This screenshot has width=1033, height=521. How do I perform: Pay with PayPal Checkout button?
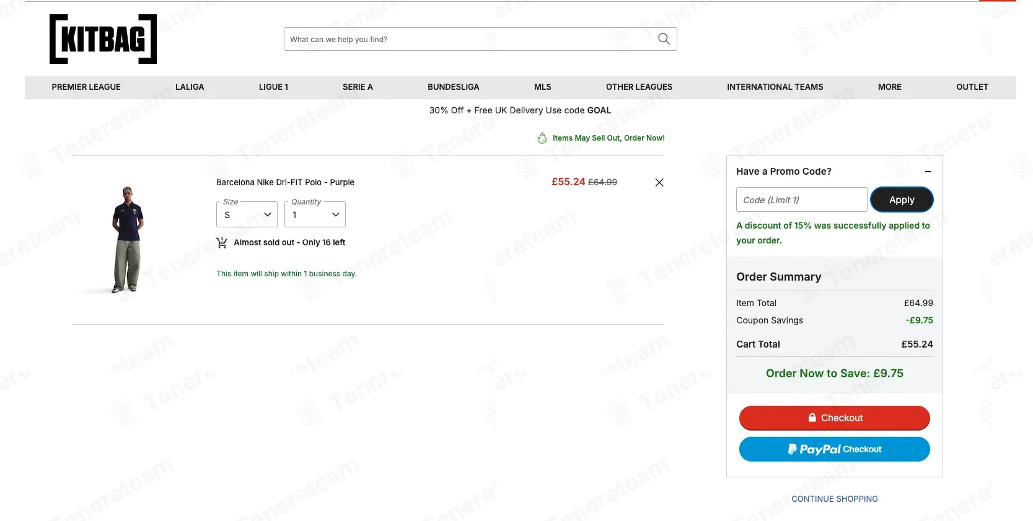pos(834,449)
